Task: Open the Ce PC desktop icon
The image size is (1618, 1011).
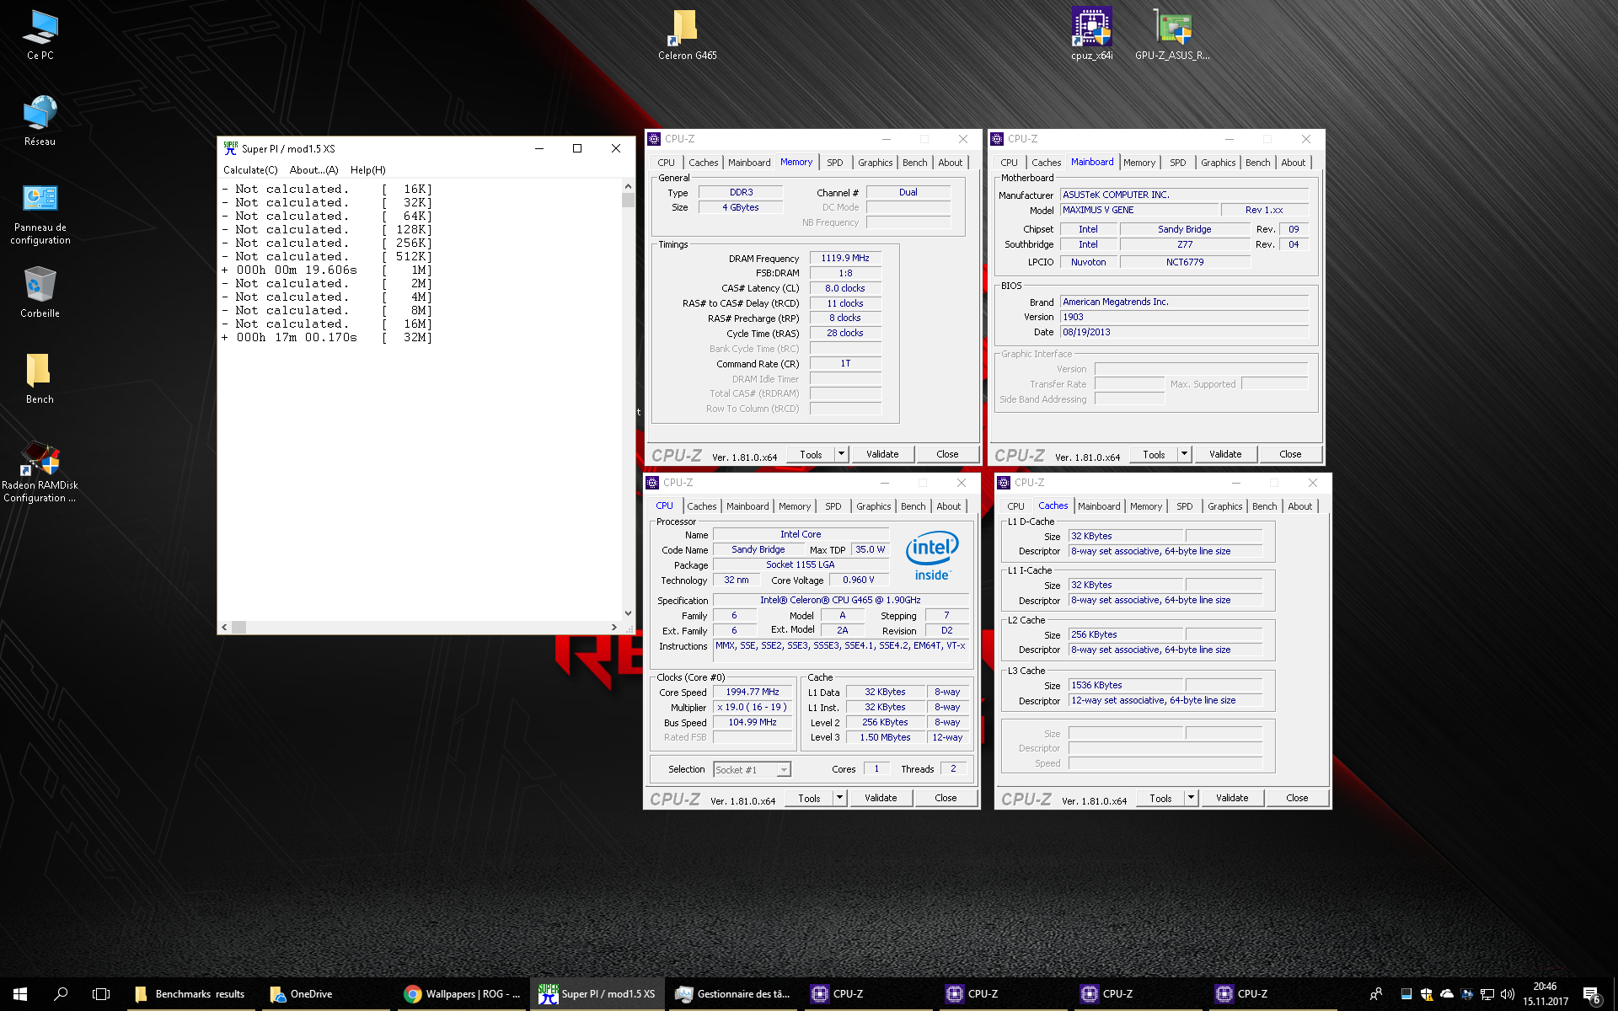Action: [x=40, y=35]
